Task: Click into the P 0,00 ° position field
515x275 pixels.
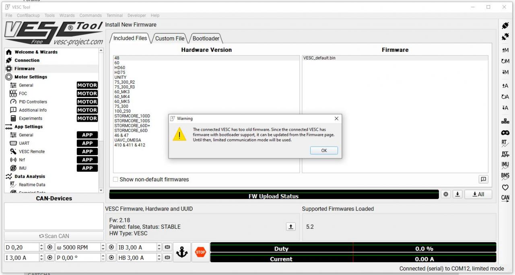Action: [78, 257]
